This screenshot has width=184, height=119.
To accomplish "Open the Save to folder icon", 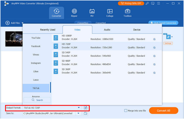I will pyautogui.click(x=86, y=113).
